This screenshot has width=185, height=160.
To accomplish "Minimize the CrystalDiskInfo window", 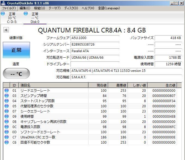I will [172, 3].
